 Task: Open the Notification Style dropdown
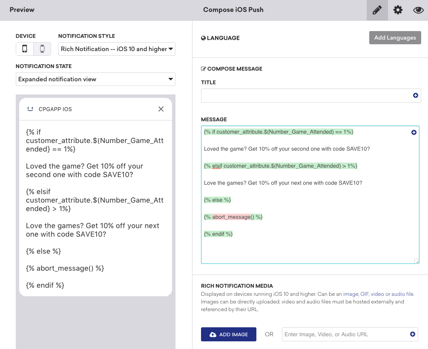click(x=117, y=49)
